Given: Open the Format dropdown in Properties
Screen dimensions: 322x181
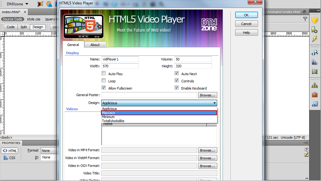Looking at the screenshot, I should pyautogui.click(x=49, y=151).
